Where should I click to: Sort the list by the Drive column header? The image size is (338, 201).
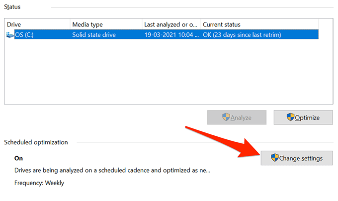(37, 24)
